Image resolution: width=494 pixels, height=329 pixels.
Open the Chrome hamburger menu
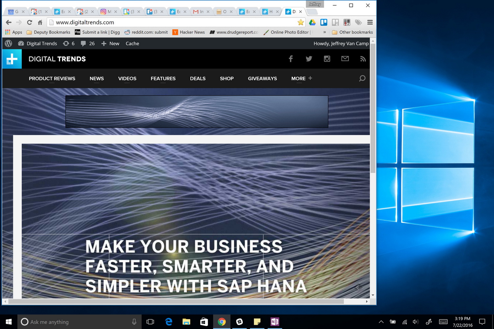[x=370, y=22]
